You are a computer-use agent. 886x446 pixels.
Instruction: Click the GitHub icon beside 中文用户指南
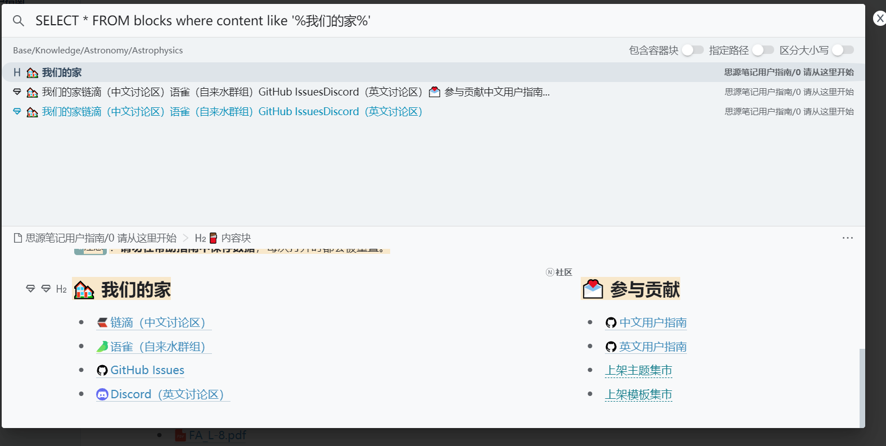pyautogui.click(x=611, y=322)
